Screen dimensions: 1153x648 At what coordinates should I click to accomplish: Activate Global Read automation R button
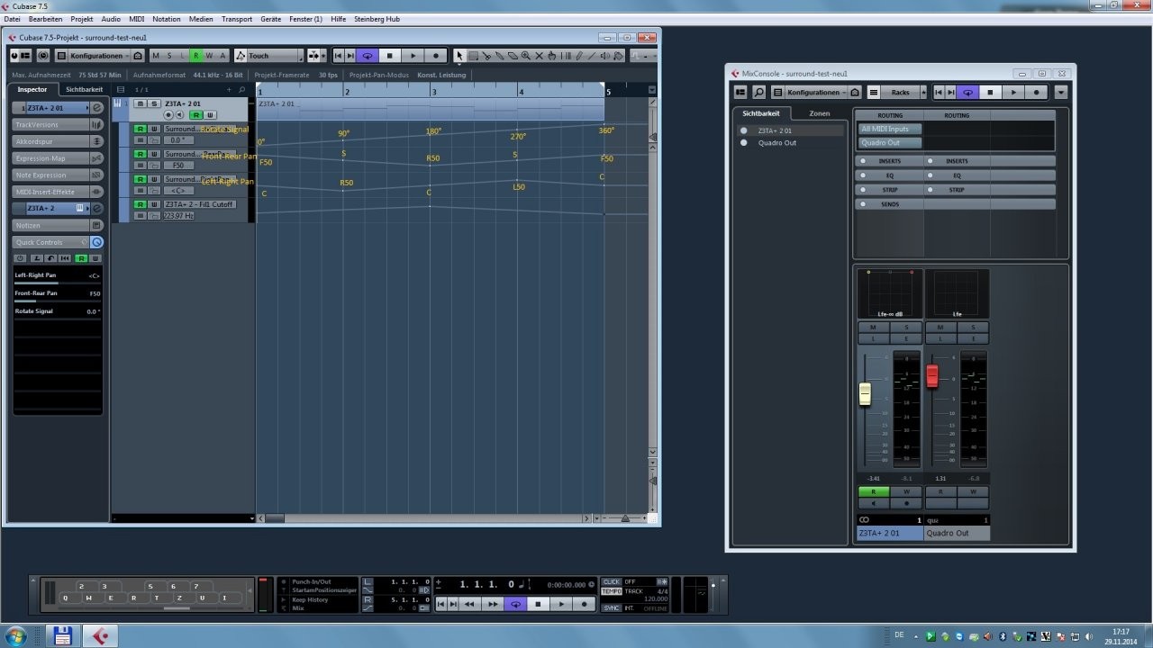[195, 56]
